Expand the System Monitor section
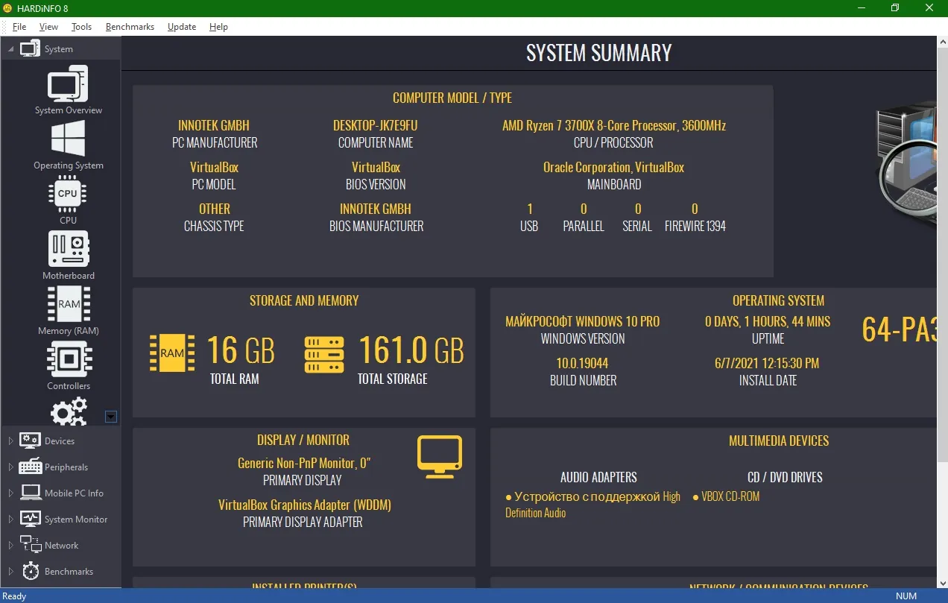Screen dimensions: 948x603 (10, 520)
